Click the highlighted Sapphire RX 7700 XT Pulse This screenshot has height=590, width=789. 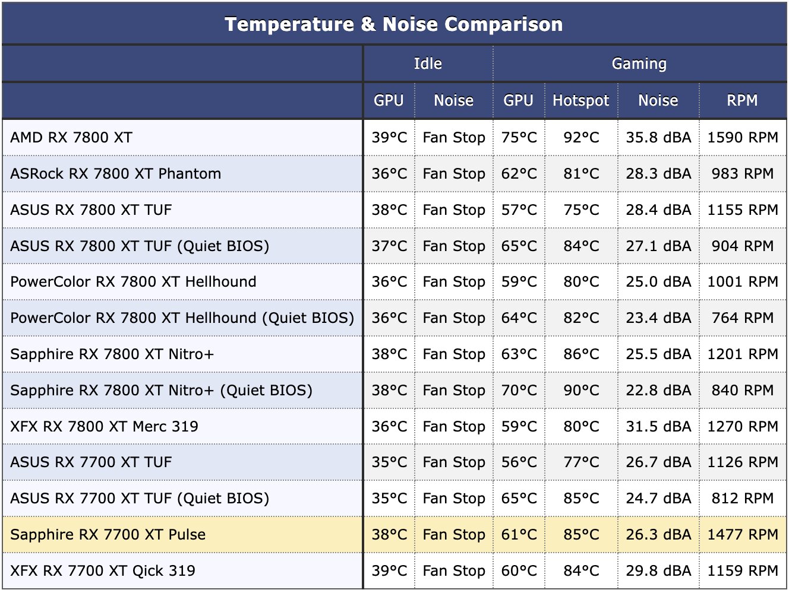[108, 534]
